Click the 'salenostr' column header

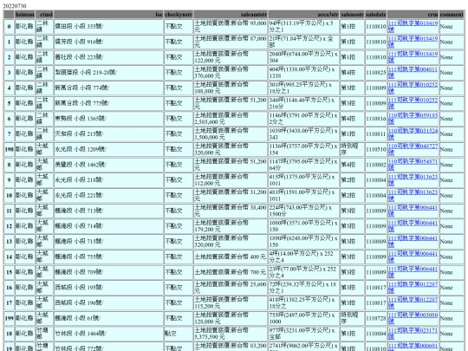click(x=352, y=15)
